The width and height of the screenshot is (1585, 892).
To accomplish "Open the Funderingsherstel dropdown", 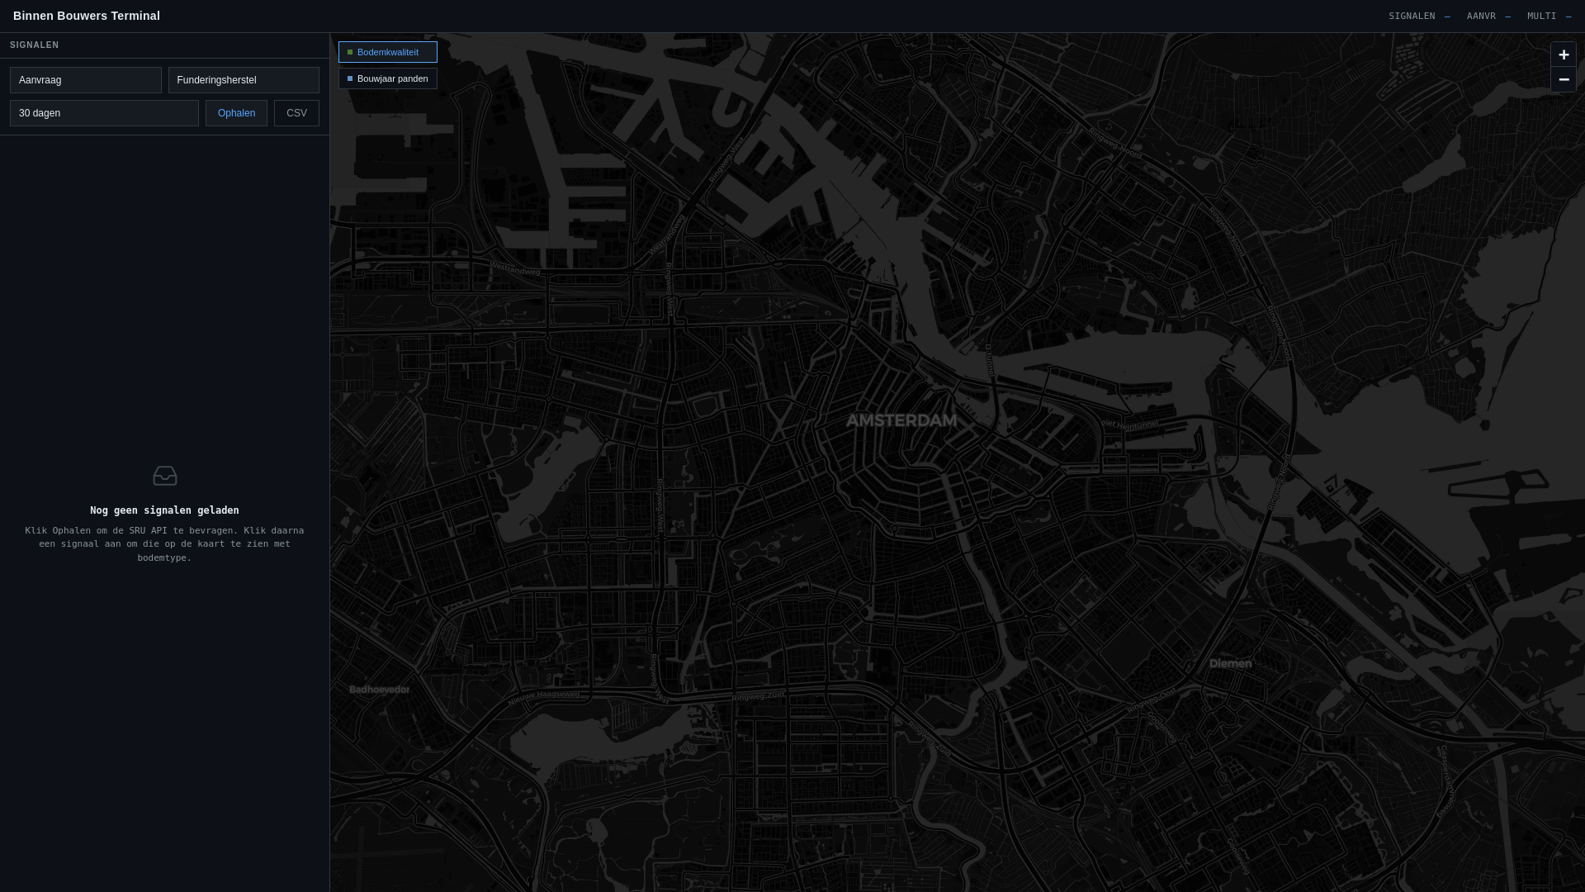I will tap(244, 80).
